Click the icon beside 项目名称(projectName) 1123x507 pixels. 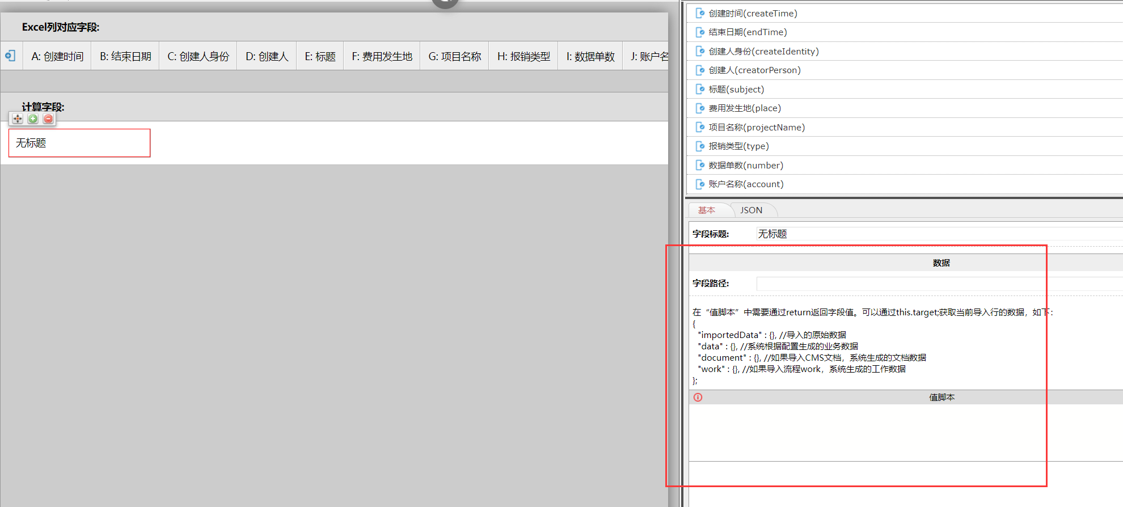(x=700, y=127)
